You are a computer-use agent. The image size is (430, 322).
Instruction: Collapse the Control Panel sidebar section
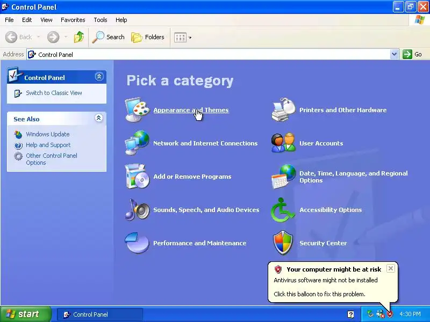99,76
